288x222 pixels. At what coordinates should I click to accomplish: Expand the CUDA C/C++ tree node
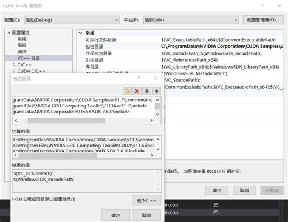point(14,71)
